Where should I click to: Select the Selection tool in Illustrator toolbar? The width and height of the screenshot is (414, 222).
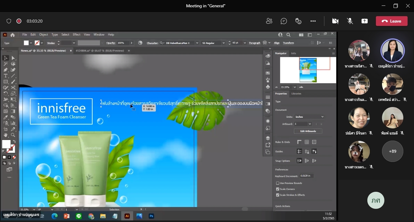tap(5, 58)
